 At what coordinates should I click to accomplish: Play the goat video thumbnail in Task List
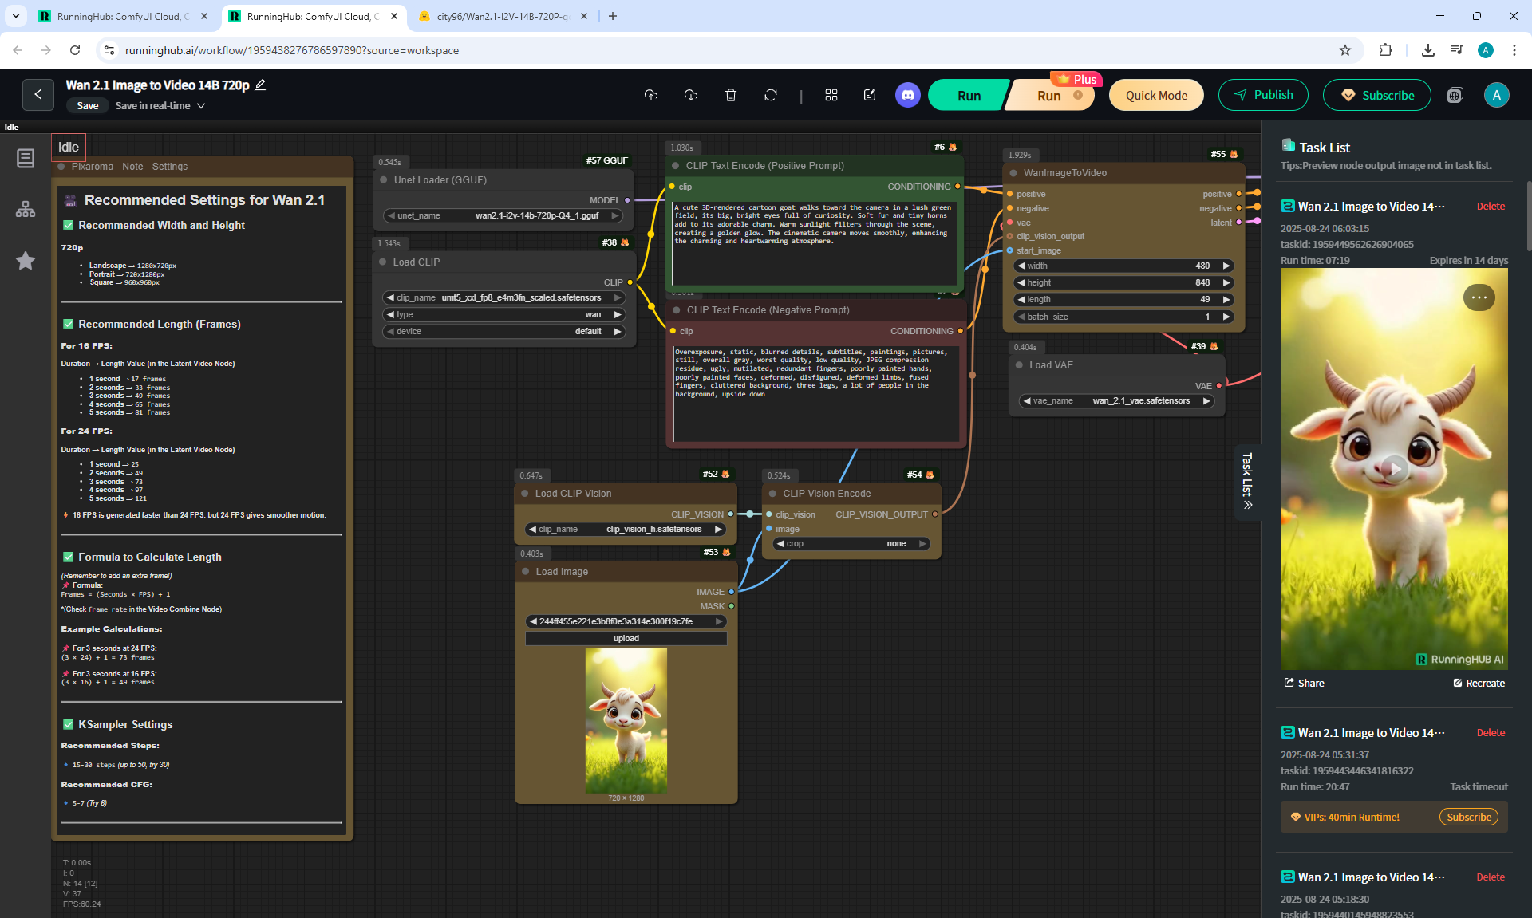pos(1393,469)
